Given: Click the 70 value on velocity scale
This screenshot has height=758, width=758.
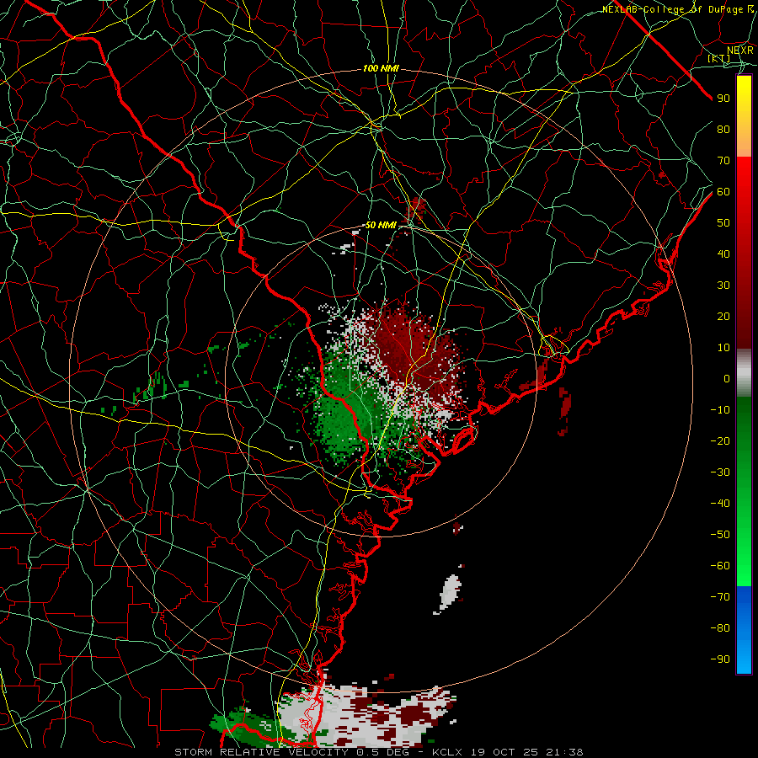Looking at the screenshot, I should tap(723, 161).
